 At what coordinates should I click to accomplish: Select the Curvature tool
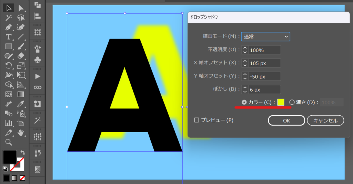(21, 27)
